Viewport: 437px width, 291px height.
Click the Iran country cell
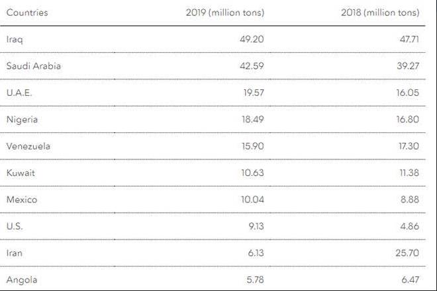coord(15,253)
